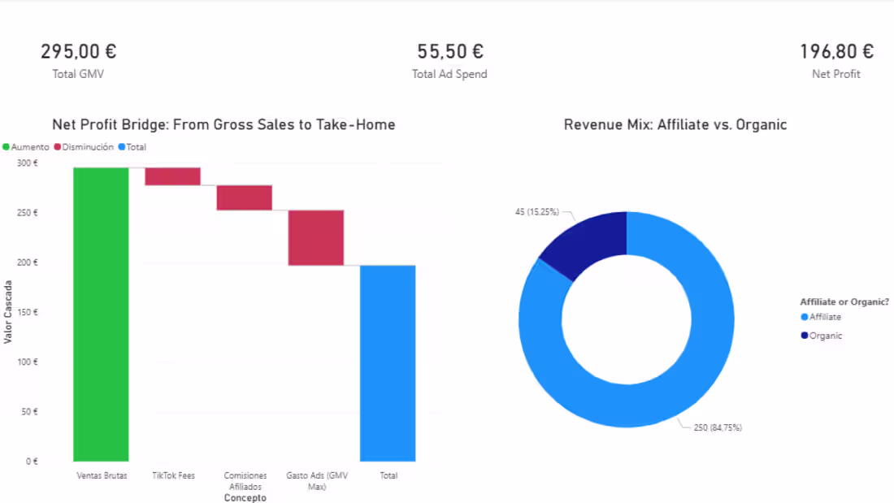This screenshot has width=894, height=503.
Task: Select the Ventas Brutas green bar
Action: tap(101, 313)
